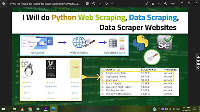The height and width of the screenshot is (112, 200).
Task: Zoom in with the plus magnifier
Action: click(x=165, y=4)
